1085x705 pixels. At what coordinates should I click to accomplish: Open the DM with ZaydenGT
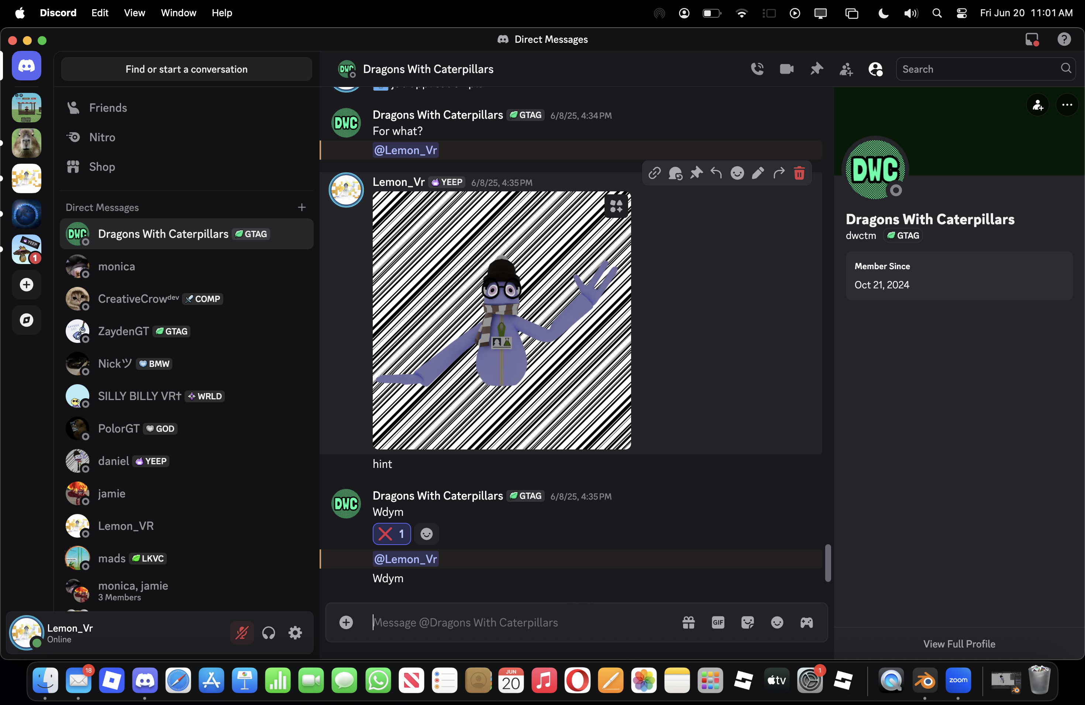point(186,331)
